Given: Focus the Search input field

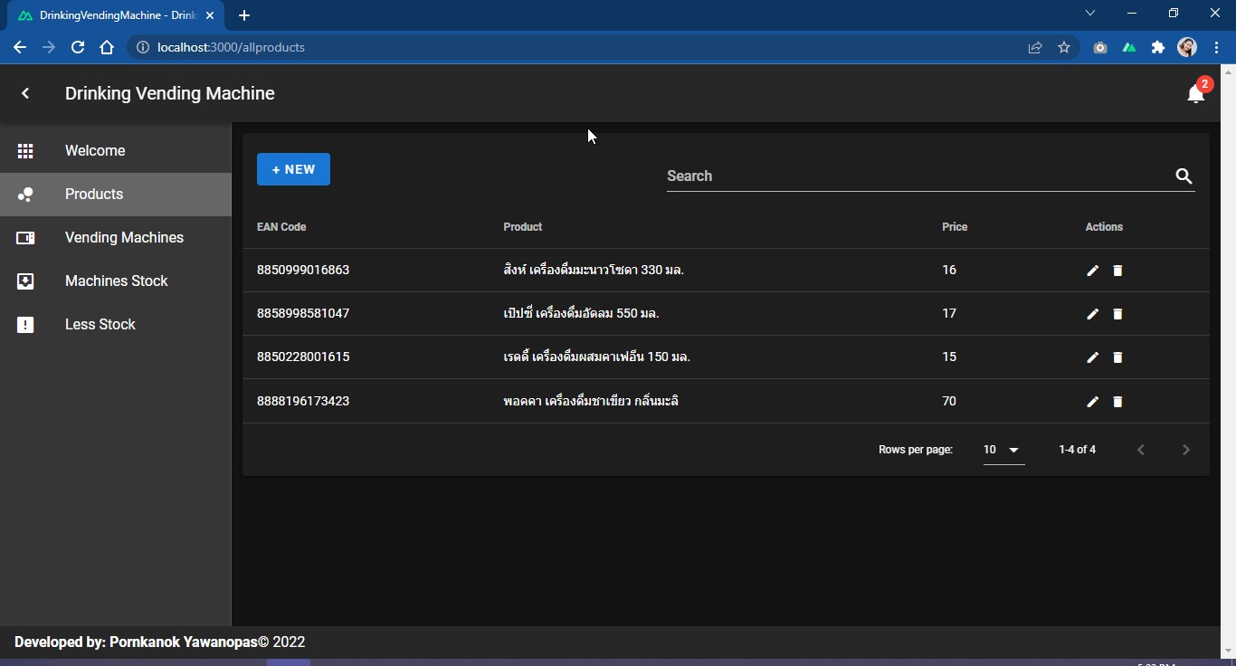Looking at the screenshot, I should [x=918, y=176].
